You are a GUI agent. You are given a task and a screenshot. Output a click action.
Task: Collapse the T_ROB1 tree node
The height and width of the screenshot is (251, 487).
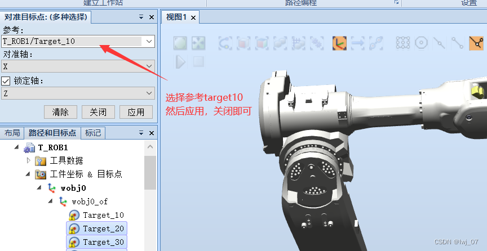pyautogui.click(x=17, y=147)
